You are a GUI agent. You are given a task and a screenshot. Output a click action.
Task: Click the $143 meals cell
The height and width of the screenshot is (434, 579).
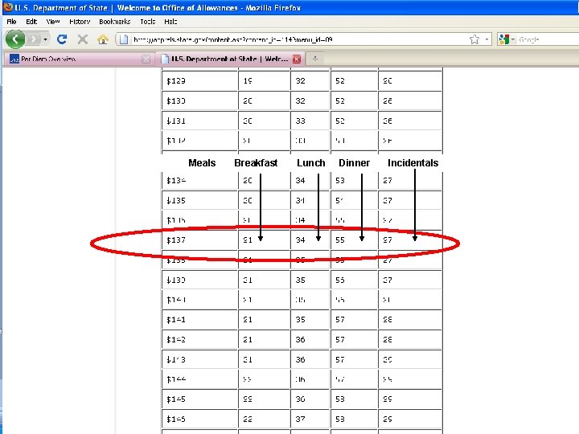pos(199,359)
